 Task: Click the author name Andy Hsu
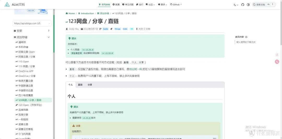(74, 29)
